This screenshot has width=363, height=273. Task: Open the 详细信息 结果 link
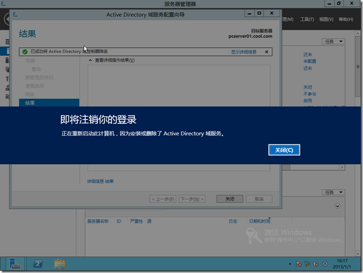[100, 181]
